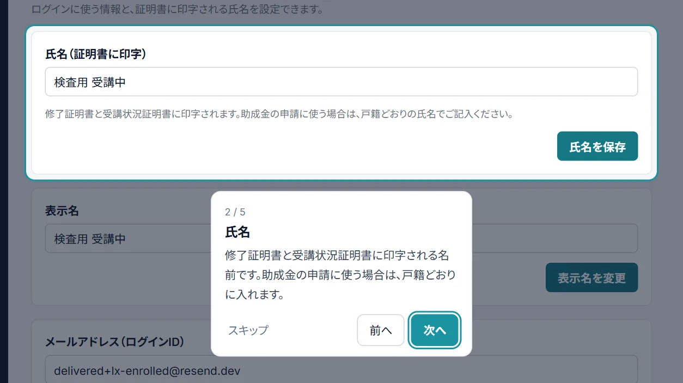Image resolution: width=683 pixels, height=383 pixels.
Task: Click the メールアドレス（ログインID） label
Action: pos(115,342)
